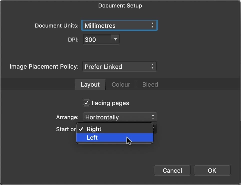
Task: Click the Cancel button
Action: [172, 170]
